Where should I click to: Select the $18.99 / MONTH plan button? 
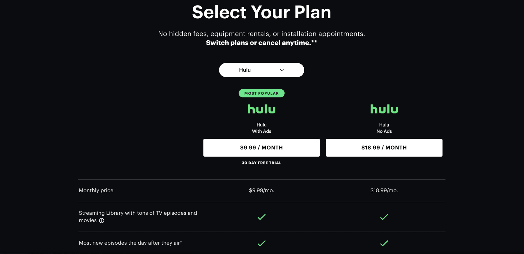pos(384,148)
